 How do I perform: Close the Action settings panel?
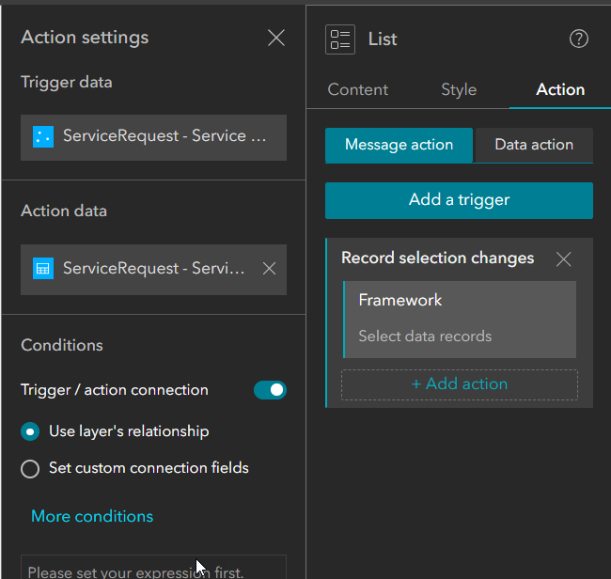275,38
